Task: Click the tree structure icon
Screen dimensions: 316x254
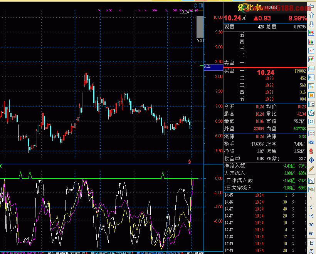Action: pyautogui.click(x=311, y=86)
